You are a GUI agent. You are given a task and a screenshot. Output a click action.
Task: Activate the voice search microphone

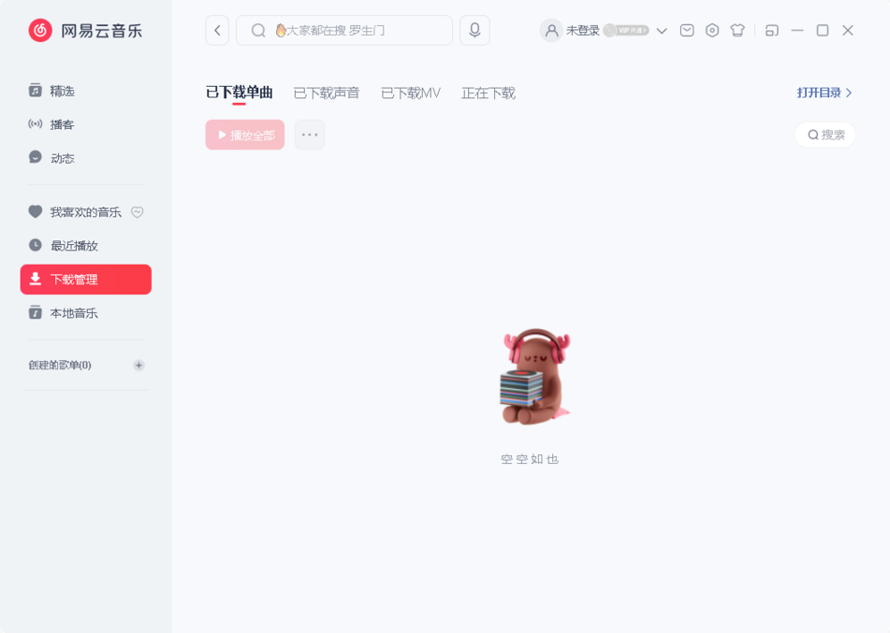point(474,30)
